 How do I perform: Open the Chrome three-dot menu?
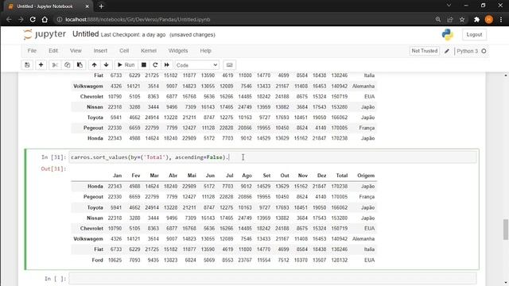pyautogui.click(x=501, y=19)
